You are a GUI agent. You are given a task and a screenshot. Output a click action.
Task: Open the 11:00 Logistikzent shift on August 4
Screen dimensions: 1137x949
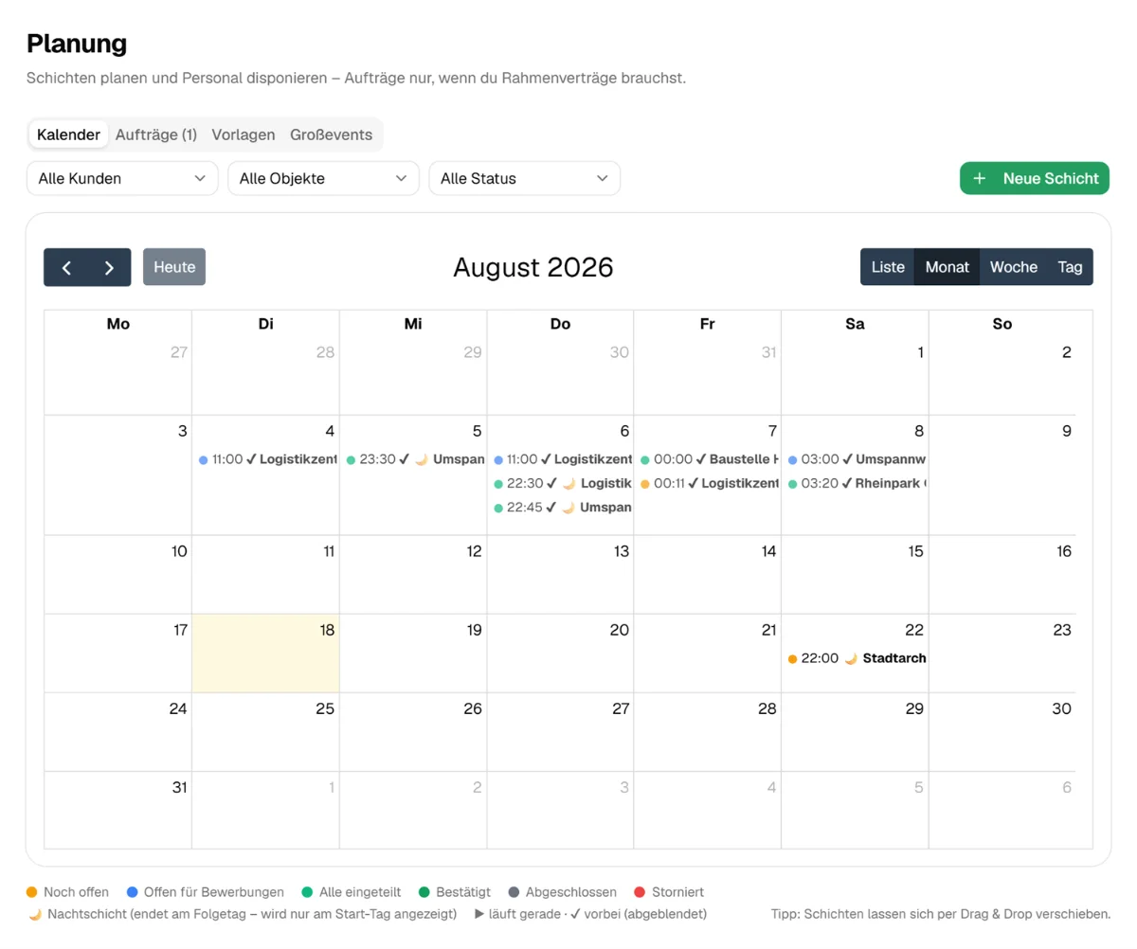(267, 459)
